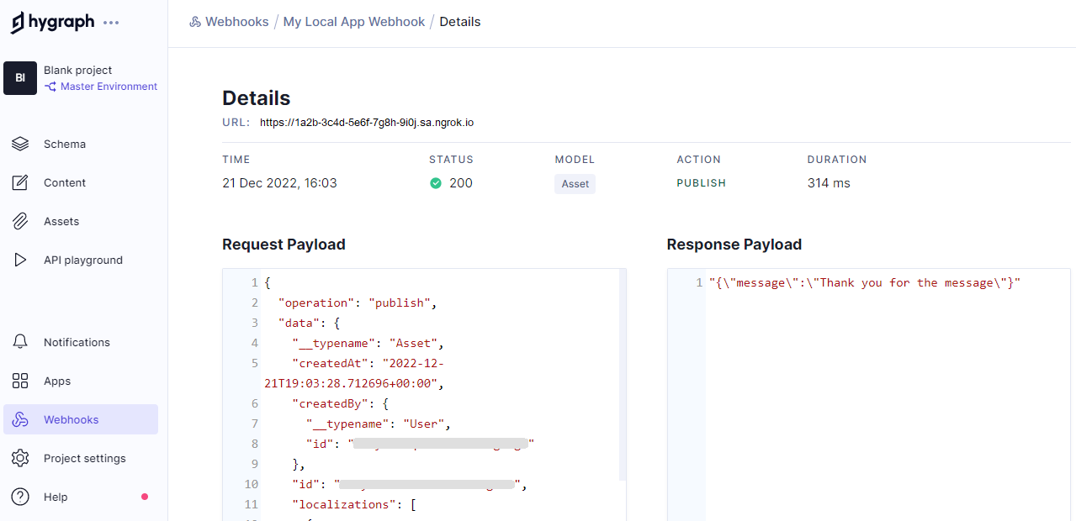The image size is (1076, 521).
Task: Open the Assets section
Action: pos(61,221)
